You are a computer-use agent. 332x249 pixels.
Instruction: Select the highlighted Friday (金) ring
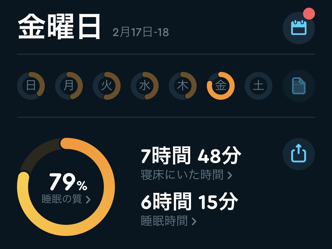point(221,86)
